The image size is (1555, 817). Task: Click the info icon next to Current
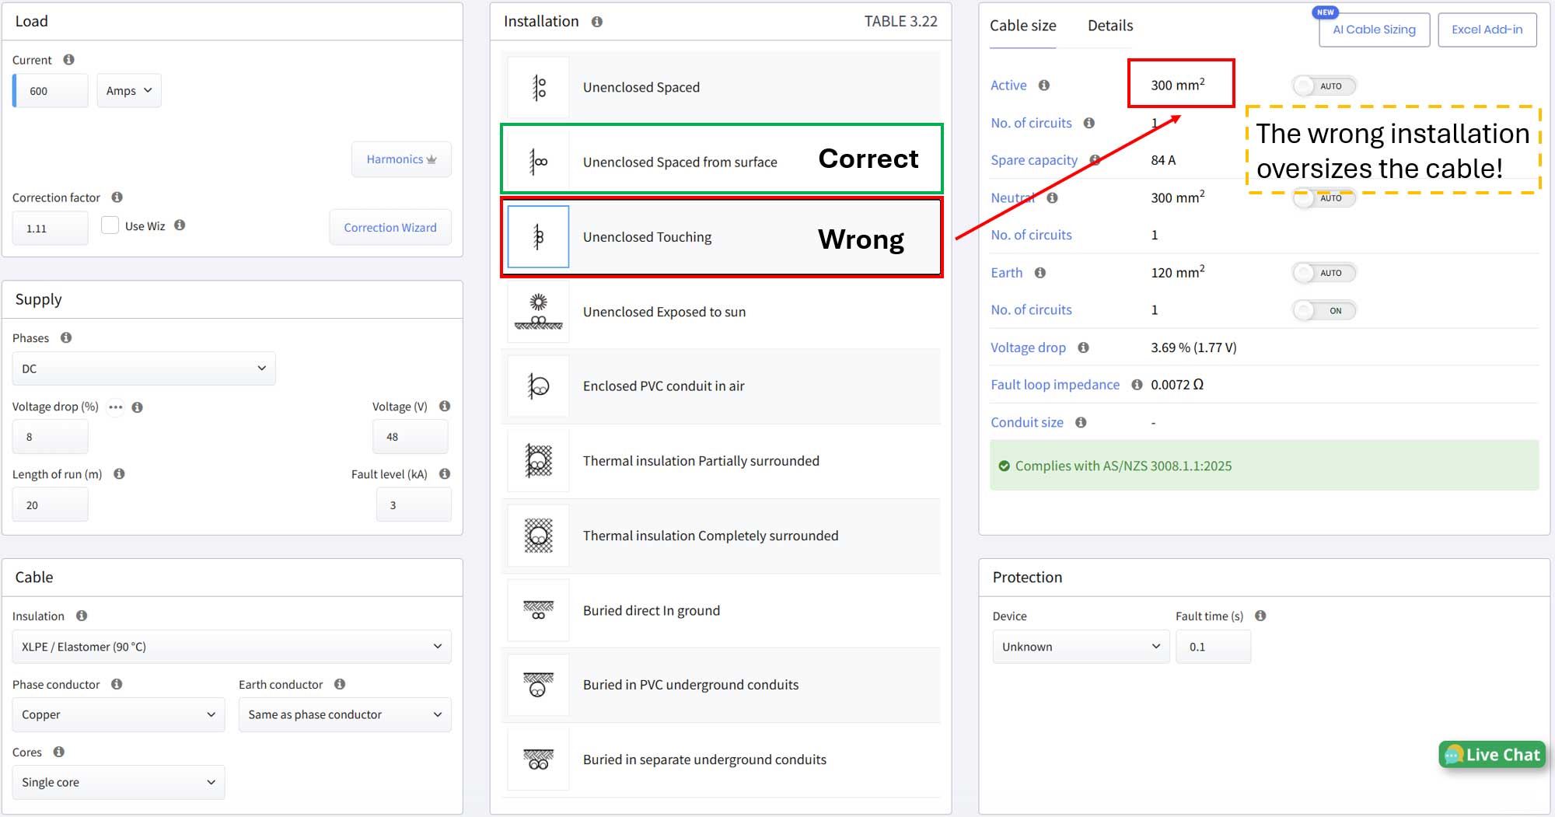pos(68,60)
